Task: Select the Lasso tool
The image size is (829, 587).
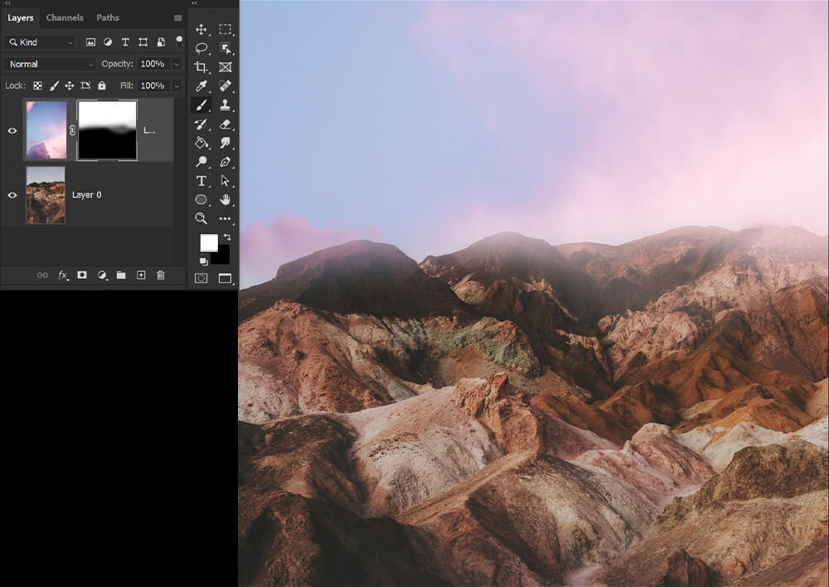Action: pyautogui.click(x=201, y=48)
